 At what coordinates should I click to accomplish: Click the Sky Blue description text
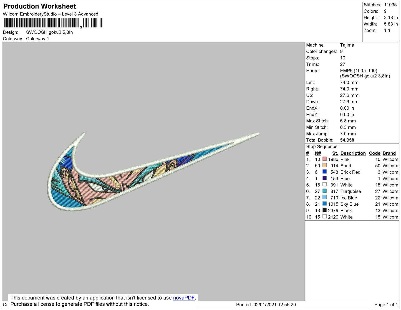click(x=350, y=204)
